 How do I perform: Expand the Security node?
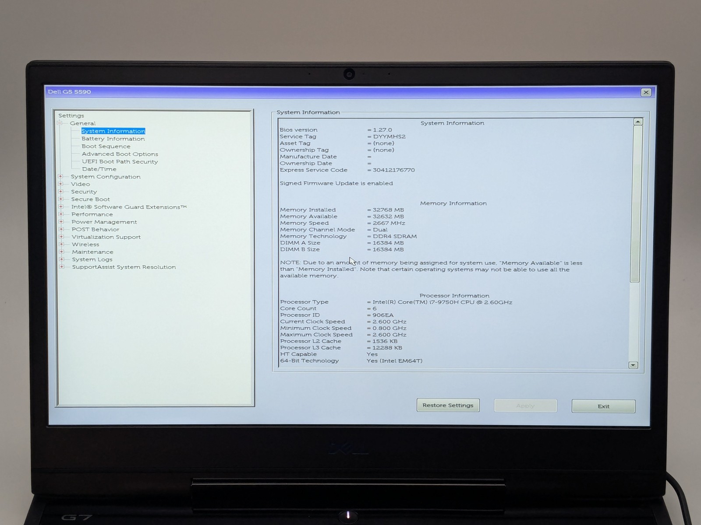(60, 192)
